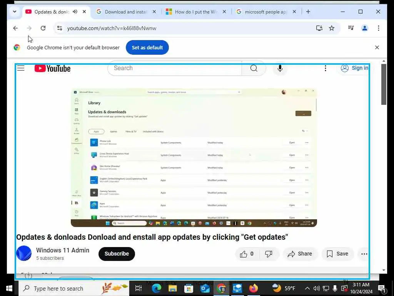Viewport: 394px width, 296px height.
Task: Click the YouTube search magnifier button
Action: tap(254, 68)
